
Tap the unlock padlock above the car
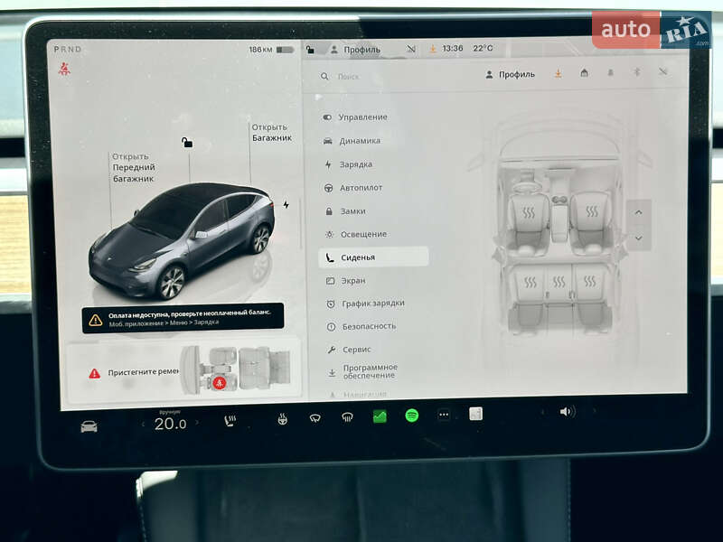(x=187, y=143)
